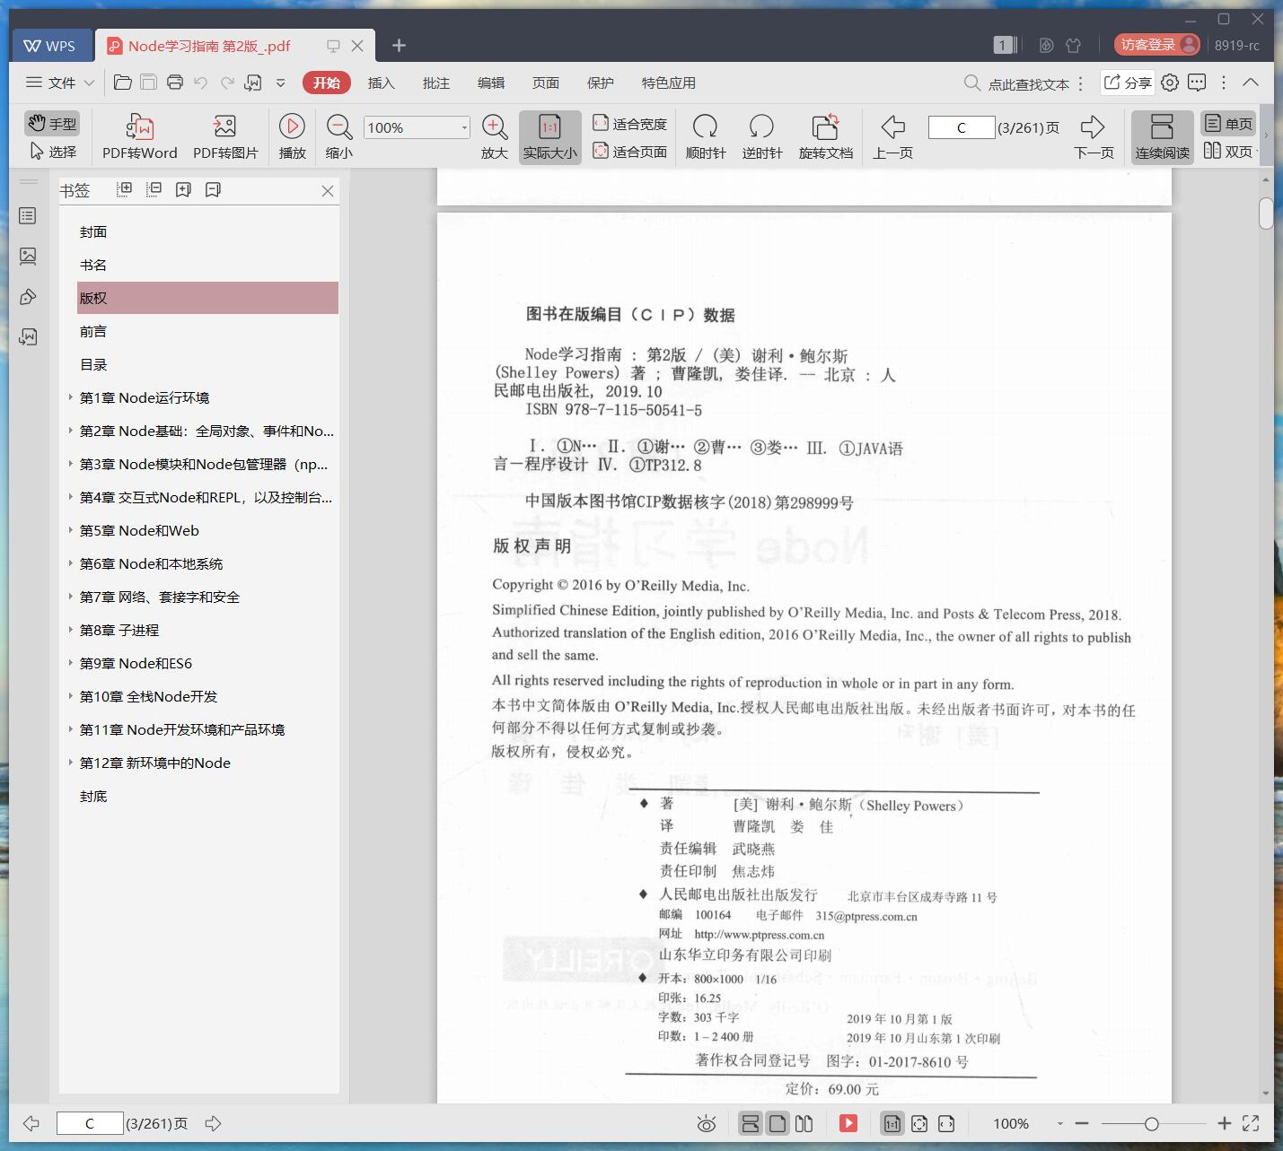Screen dimensions: 1283x1151
Task: Open quick access toolbar customize arrow
Action: pyautogui.click(x=280, y=83)
